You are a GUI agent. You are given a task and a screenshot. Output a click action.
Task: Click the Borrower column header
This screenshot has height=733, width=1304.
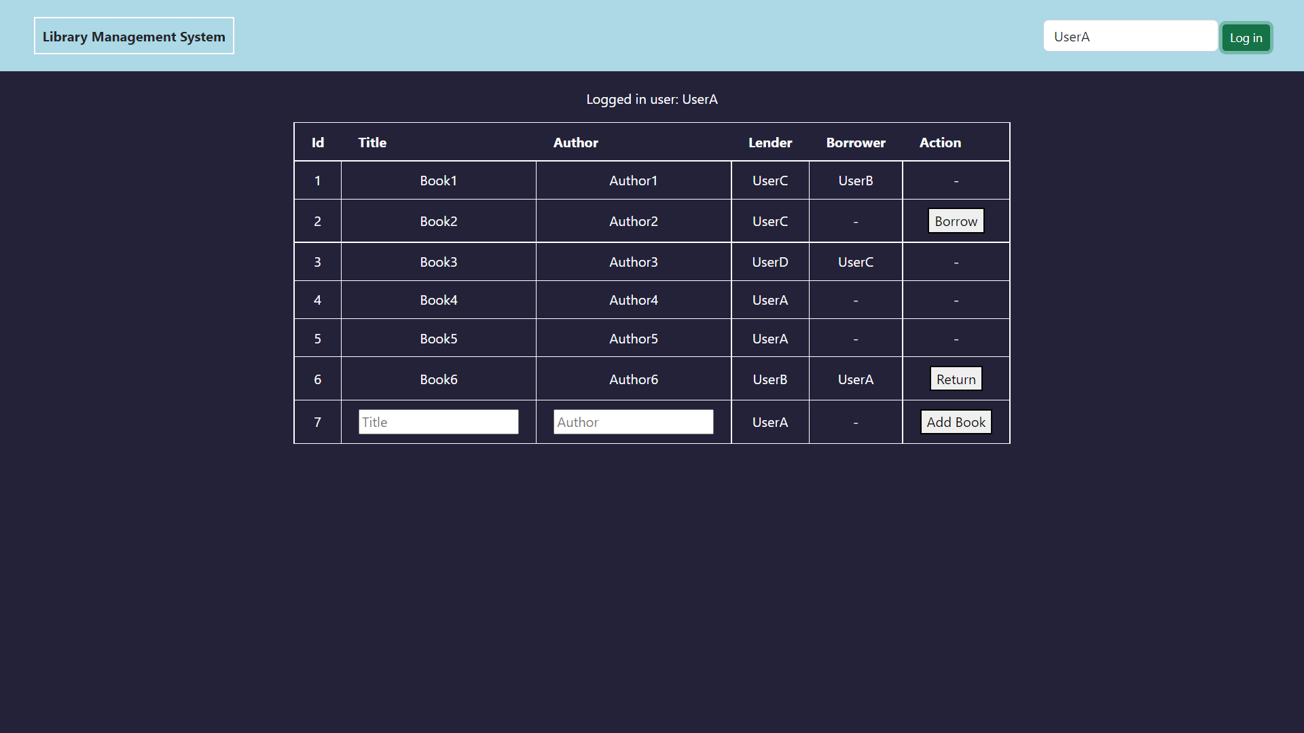click(x=856, y=143)
